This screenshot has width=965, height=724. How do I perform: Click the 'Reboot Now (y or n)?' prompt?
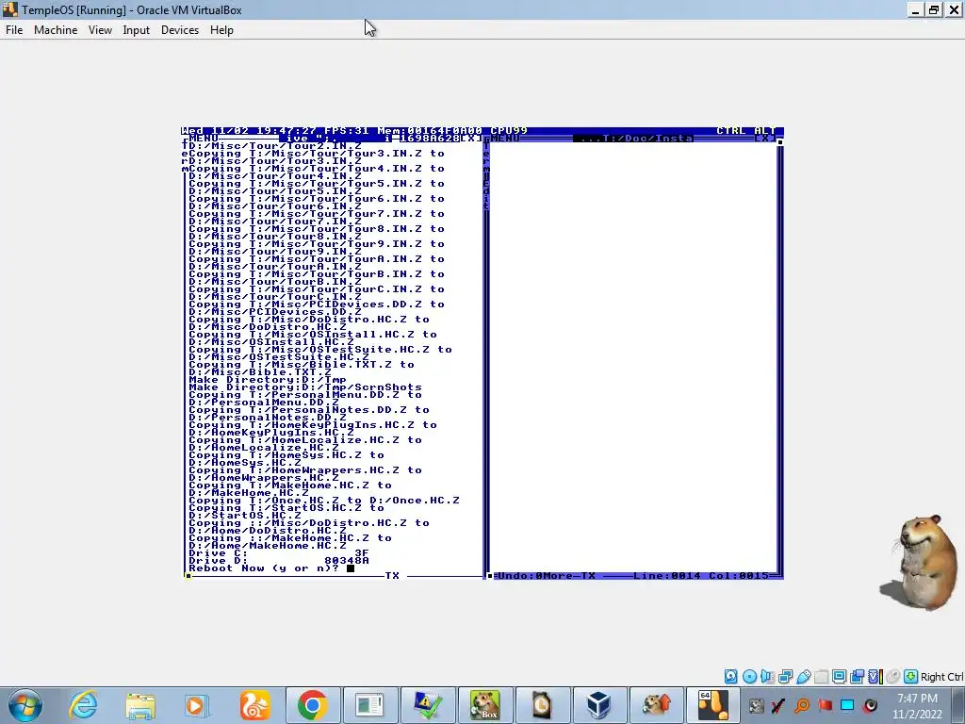pos(264,568)
